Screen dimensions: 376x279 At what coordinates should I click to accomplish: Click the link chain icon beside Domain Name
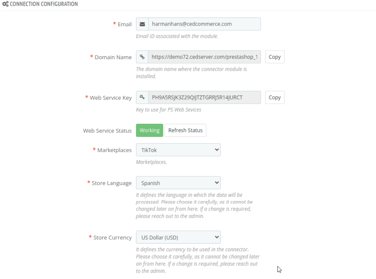coord(142,57)
